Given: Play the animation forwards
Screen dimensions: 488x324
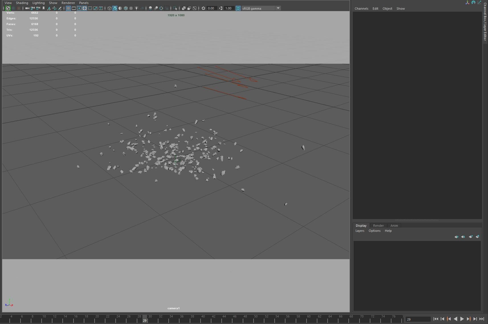Looking at the screenshot, I should (462, 319).
